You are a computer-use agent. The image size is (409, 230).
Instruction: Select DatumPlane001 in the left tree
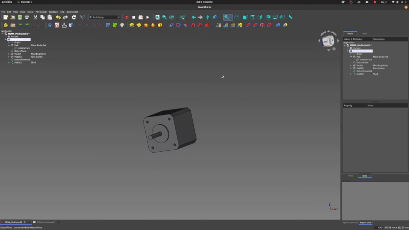21,59
